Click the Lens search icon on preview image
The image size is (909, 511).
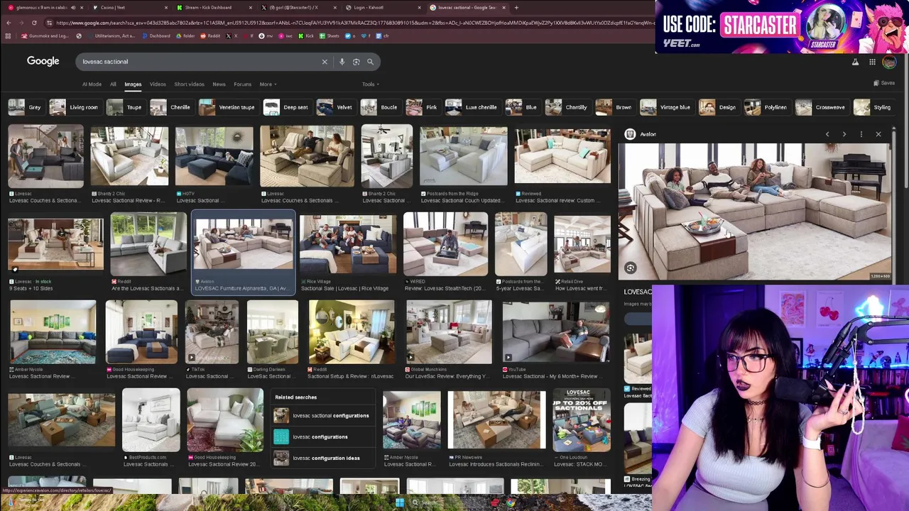tap(630, 268)
